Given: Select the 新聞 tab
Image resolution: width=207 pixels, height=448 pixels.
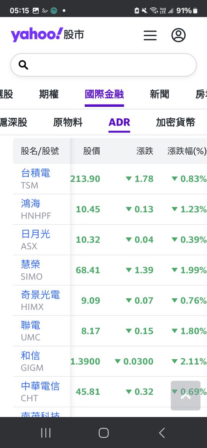Looking at the screenshot, I should click(x=159, y=94).
